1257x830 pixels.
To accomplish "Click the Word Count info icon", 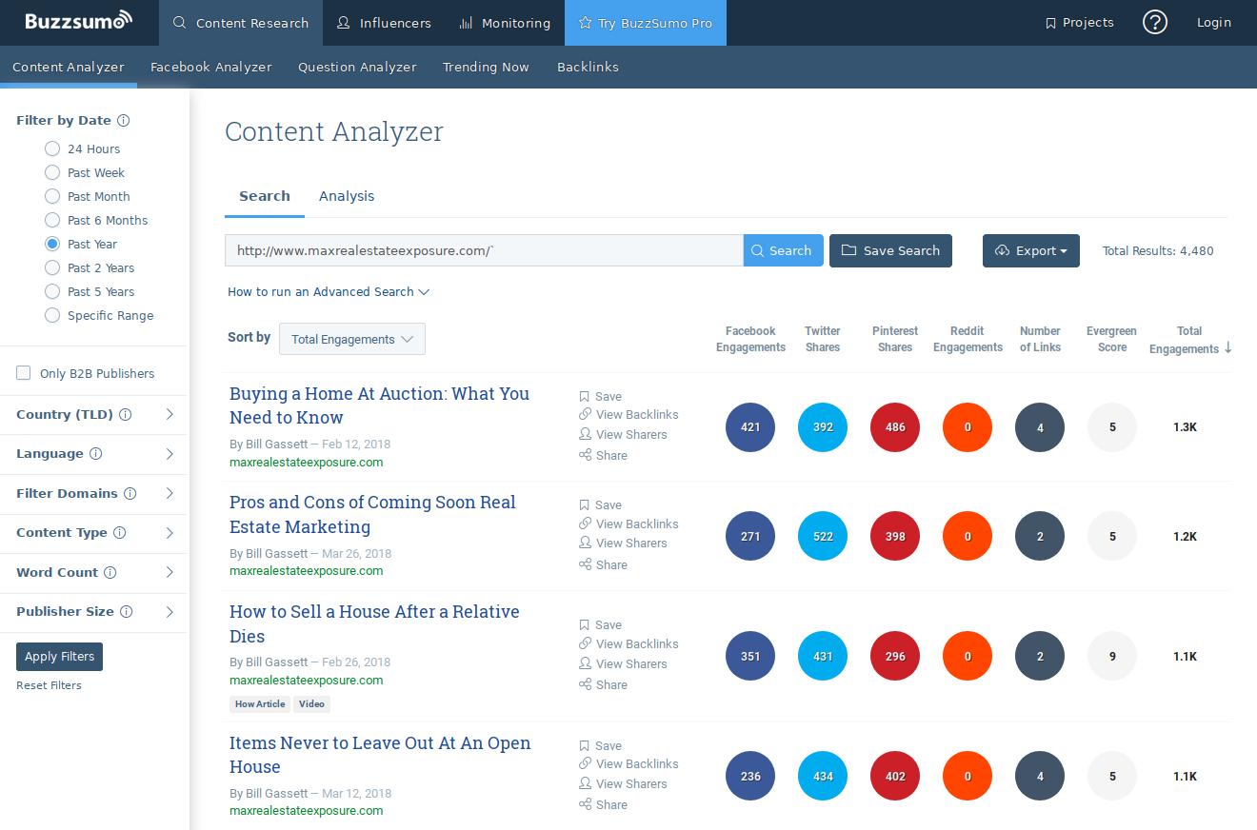I will point(110,573).
